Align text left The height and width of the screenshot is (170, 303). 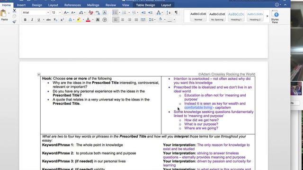116,20
